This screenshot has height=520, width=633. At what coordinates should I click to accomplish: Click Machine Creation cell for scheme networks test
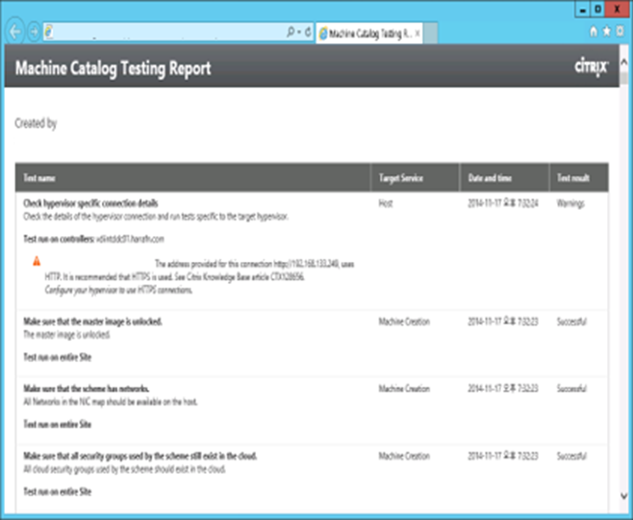point(404,389)
